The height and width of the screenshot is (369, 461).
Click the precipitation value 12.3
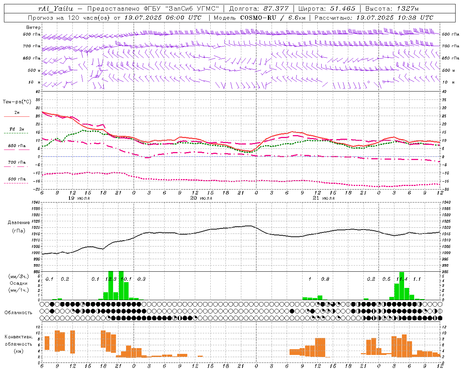[x=111, y=279]
